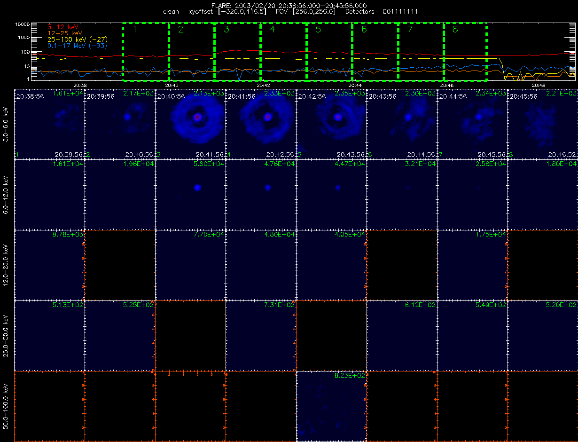The height and width of the screenshot is (442, 578).
Task: Click the 10000 y-axis label on light curve
Action: point(22,24)
